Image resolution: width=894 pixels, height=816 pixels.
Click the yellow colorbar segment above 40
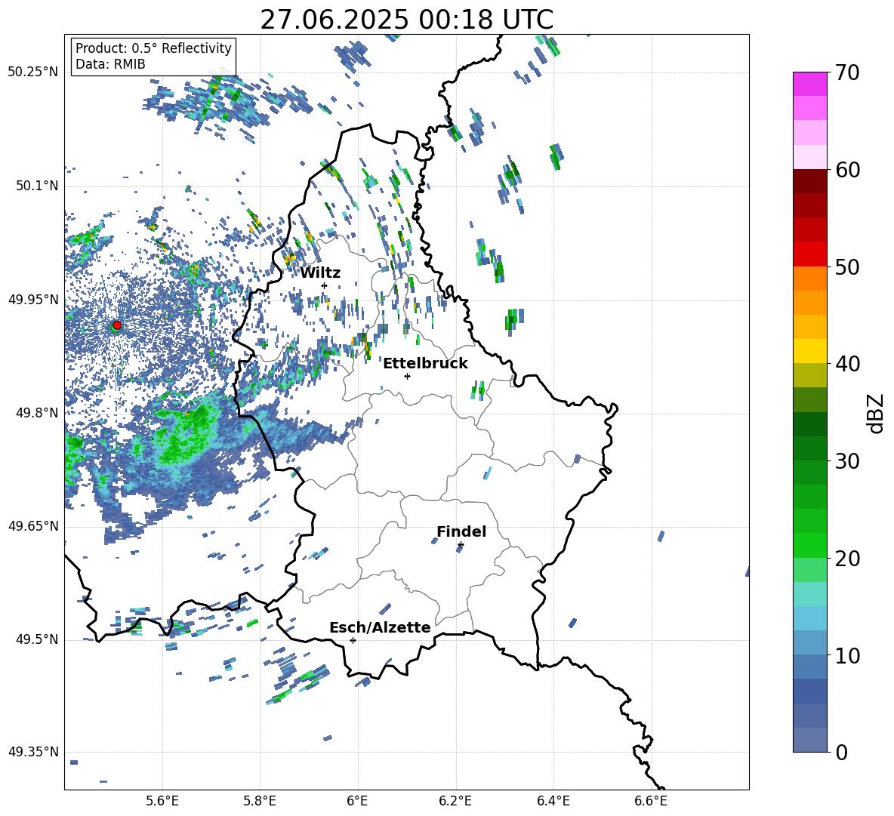click(809, 351)
